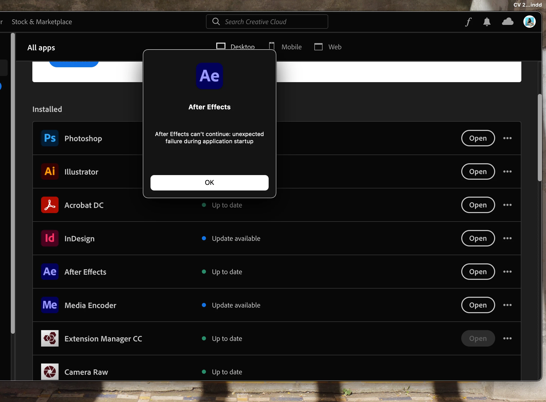This screenshot has height=402, width=546.
Task: Click the Search Creative Cloud field
Action: 267,22
